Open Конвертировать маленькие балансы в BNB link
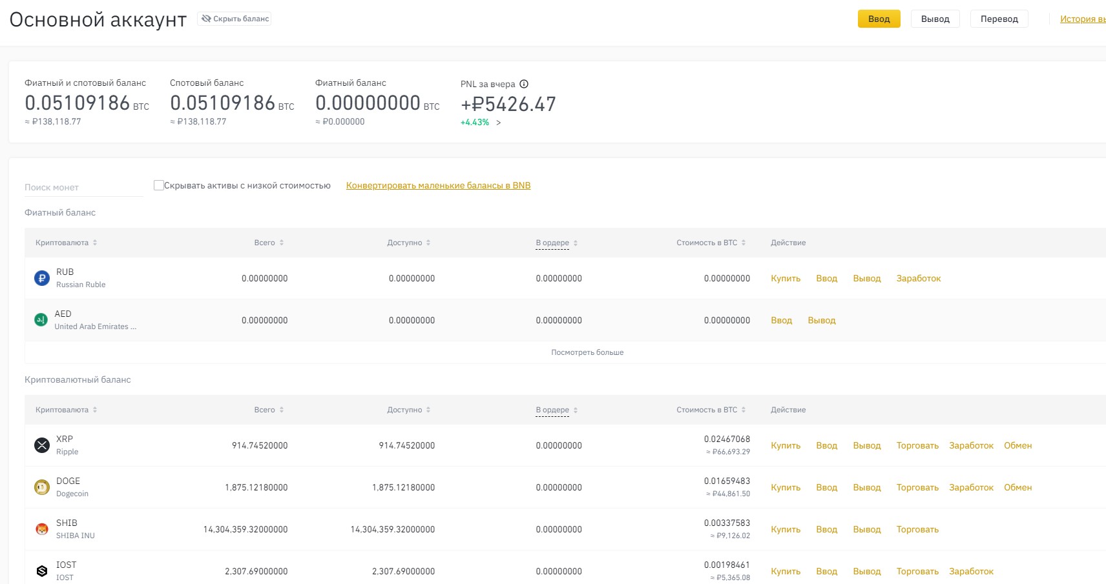Image resolution: width=1106 pixels, height=584 pixels. [438, 185]
